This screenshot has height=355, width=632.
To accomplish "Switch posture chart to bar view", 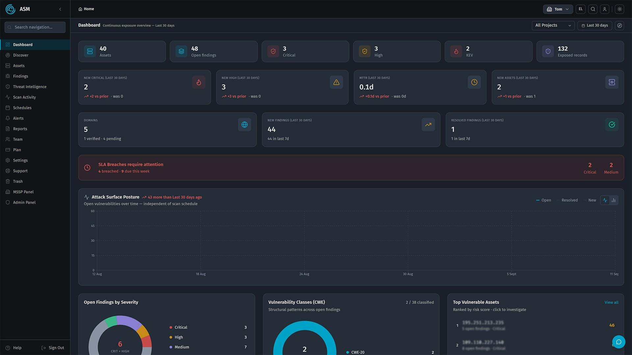I will coord(614,200).
